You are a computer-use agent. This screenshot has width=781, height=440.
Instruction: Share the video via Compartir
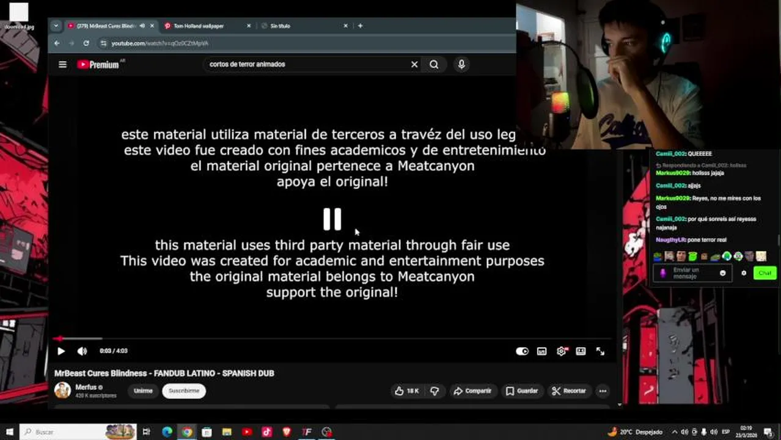(472, 391)
